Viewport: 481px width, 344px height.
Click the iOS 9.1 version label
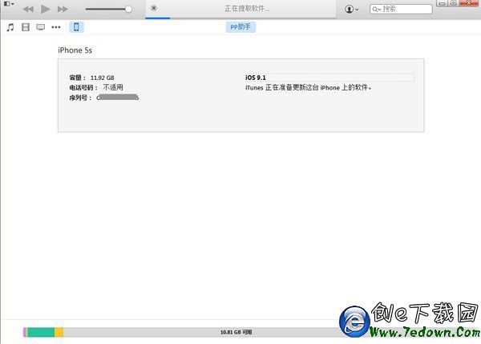256,78
